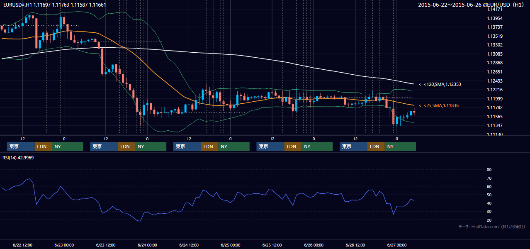The height and width of the screenshot is (249, 530).
Task: Click RSI scale level 20
Action: pos(489,220)
